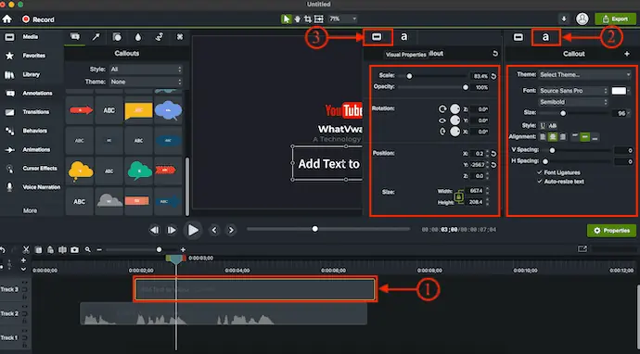Expand the font color swatch arrow

point(629,91)
